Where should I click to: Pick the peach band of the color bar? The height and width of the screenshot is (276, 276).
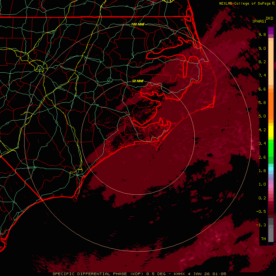[271, 63]
